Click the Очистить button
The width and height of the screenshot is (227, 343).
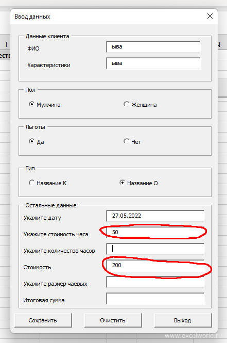(x=113, y=320)
